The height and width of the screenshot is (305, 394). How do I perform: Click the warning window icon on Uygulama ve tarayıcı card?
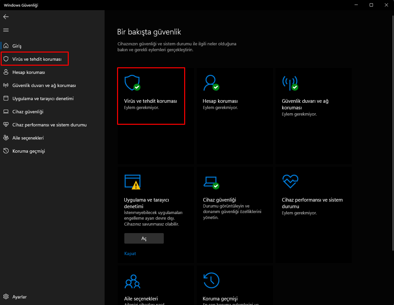point(133,182)
